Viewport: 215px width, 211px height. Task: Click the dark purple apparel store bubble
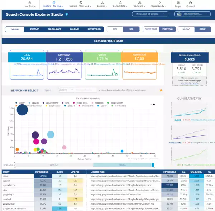point(35,135)
